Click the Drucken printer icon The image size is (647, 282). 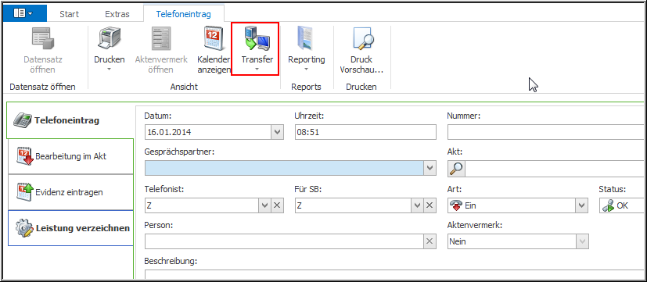point(110,39)
